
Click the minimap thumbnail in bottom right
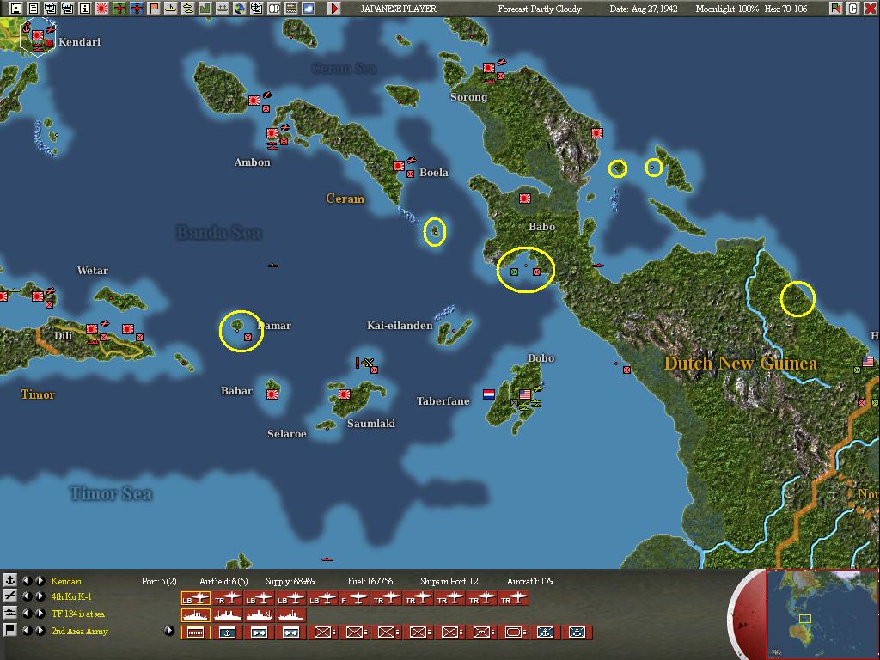822,614
